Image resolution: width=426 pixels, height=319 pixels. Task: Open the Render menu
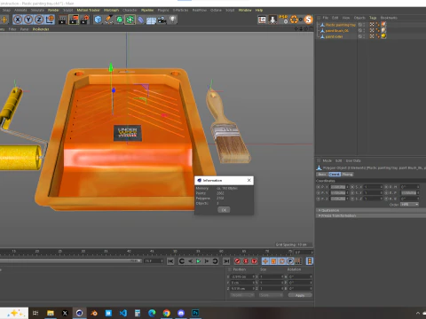[53, 10]
